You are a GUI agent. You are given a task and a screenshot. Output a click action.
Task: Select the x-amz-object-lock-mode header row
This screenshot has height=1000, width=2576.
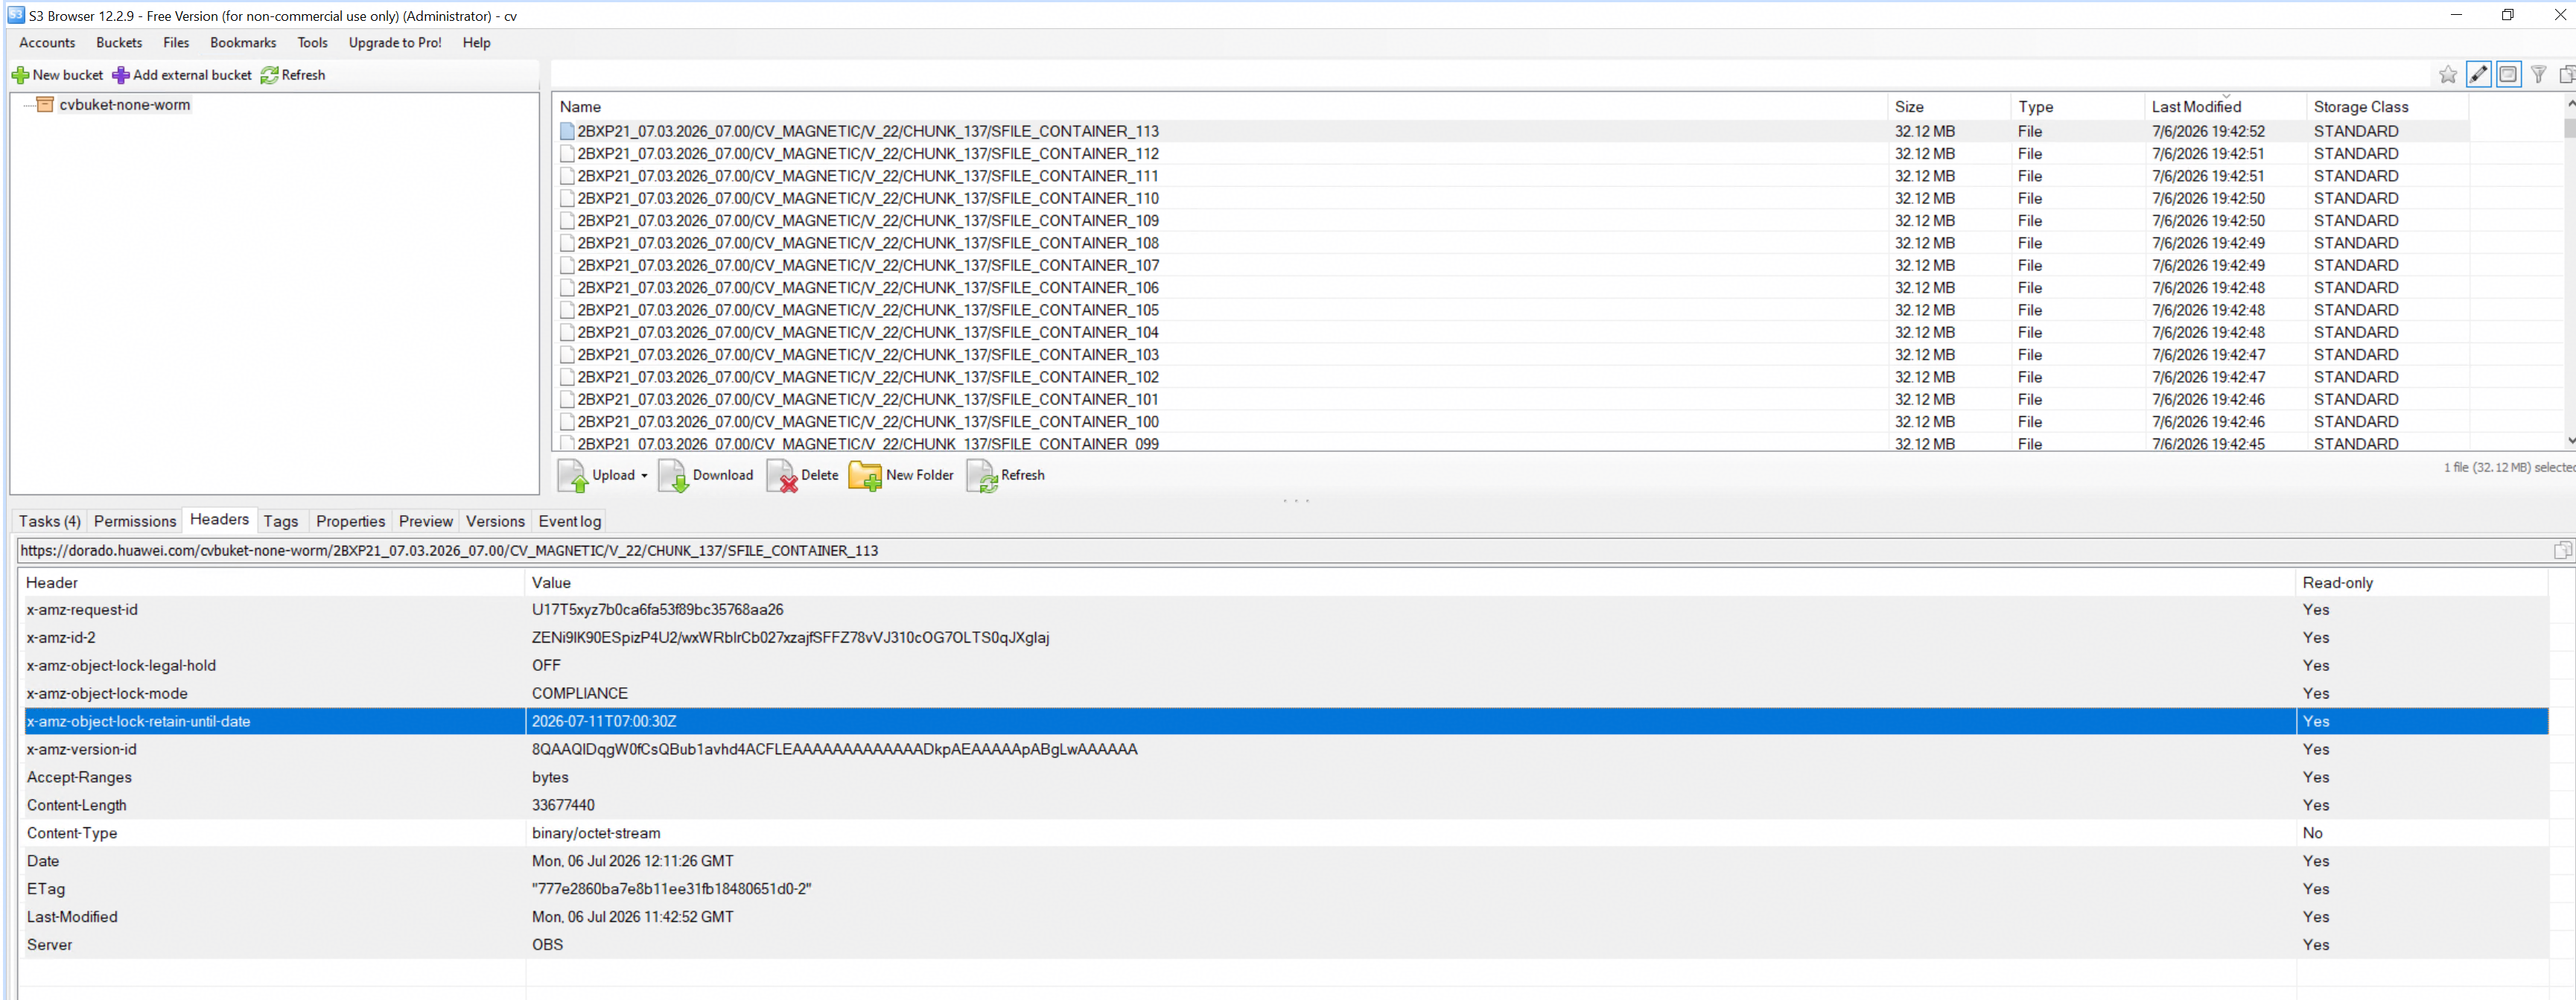click(x=1286, y=693)
